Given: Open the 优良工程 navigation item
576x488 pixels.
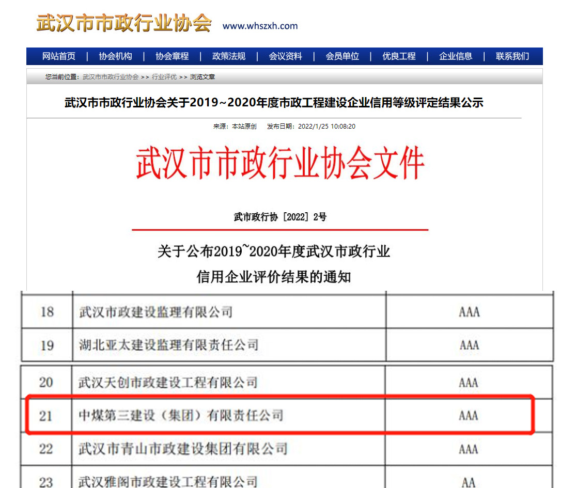Looking at the screenshot, I should [x=399, y=56].
